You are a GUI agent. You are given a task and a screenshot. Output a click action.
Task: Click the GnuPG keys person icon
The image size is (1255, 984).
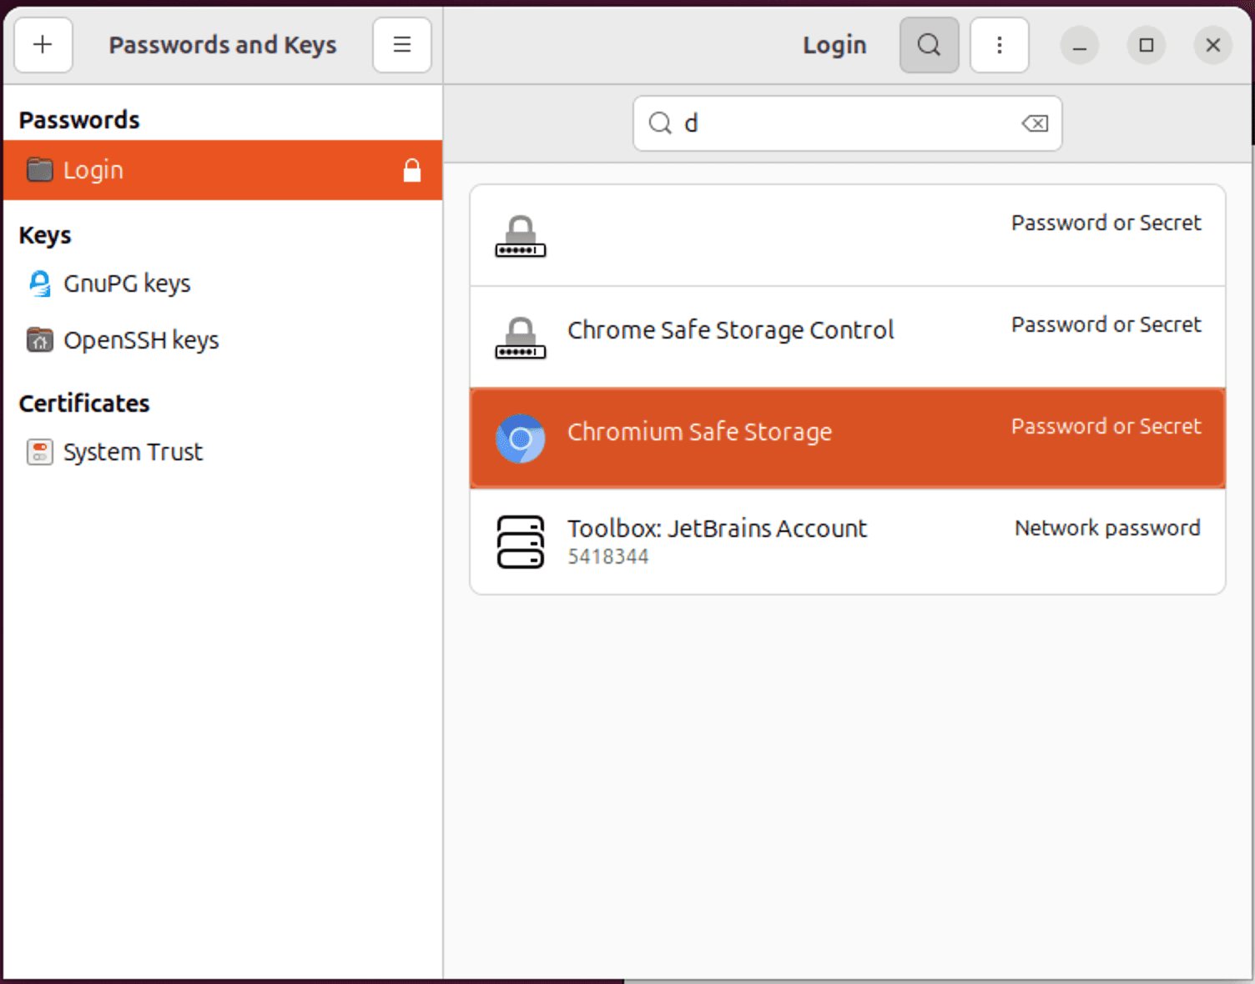pos(39,284)
